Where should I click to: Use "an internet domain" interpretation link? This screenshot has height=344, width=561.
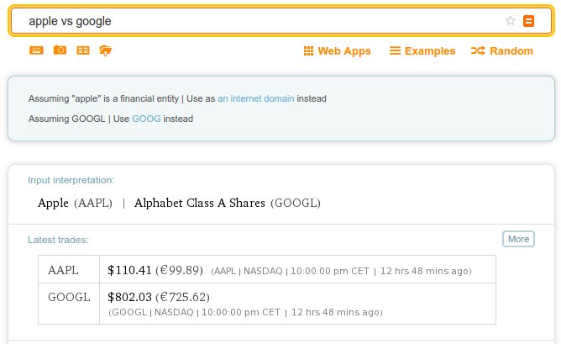(x=256, y=98)
